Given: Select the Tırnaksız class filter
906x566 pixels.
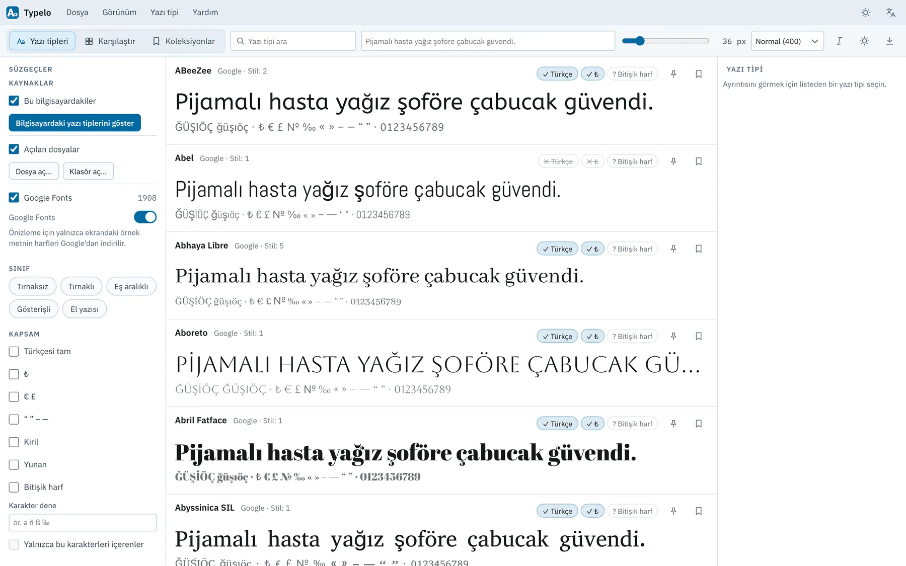Looking at the screenshot, I should (33, 286).
